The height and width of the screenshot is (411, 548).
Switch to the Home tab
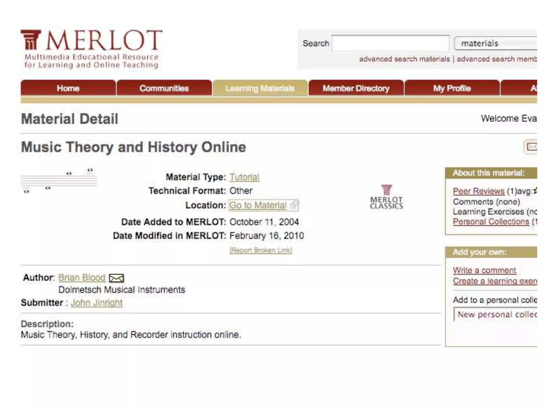coord(68,88)
